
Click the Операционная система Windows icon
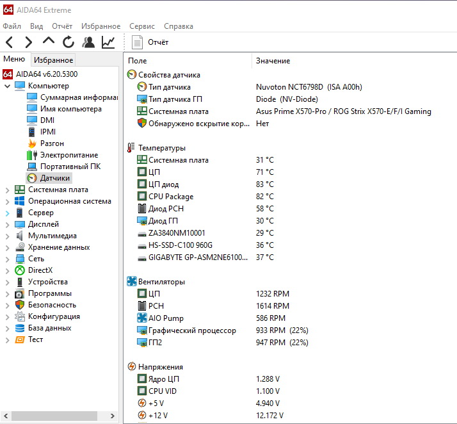(x=20, y=201)
